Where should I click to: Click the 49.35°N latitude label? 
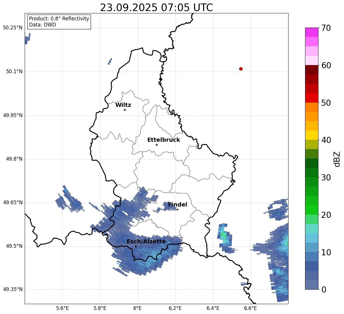coord(13,289)
